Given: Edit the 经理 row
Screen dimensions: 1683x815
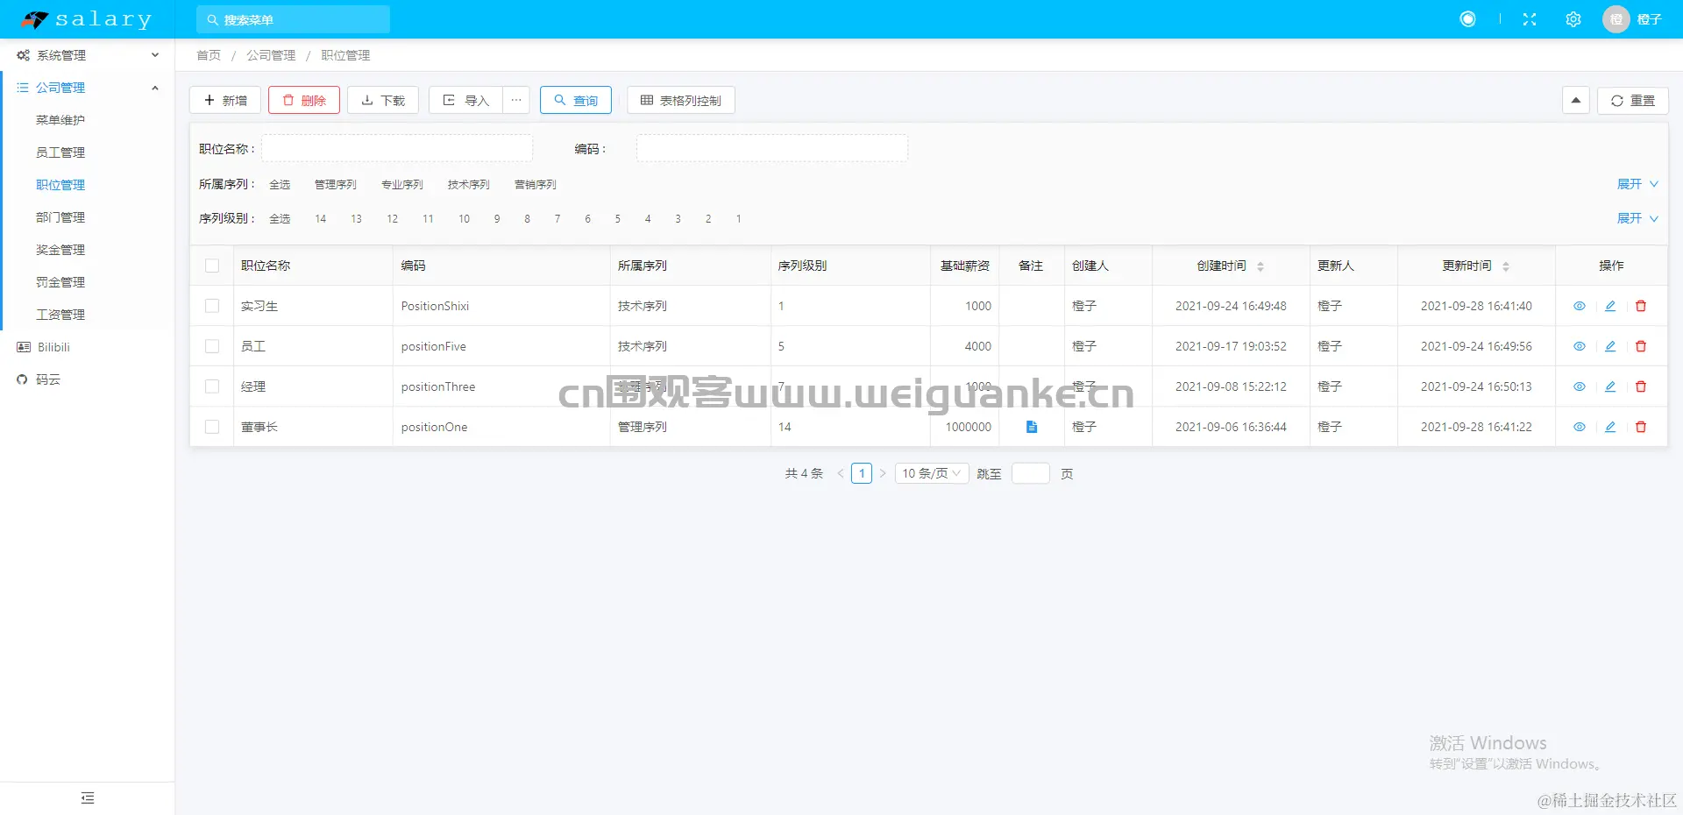Looking at the screenshot, I should click(x=1610, y=386).
